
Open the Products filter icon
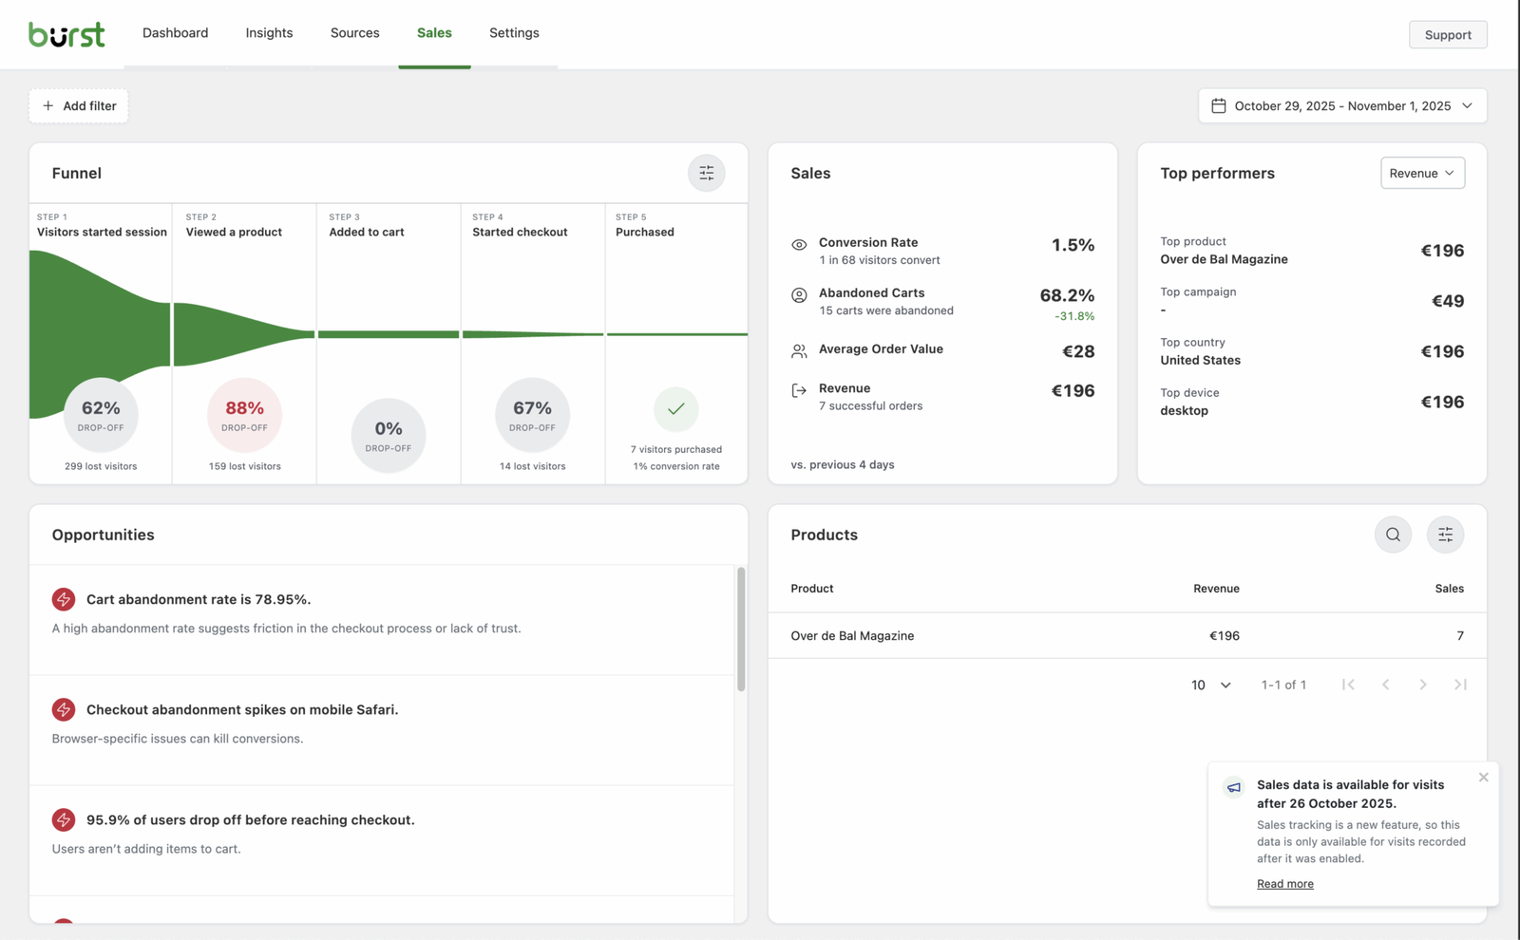1445,535
